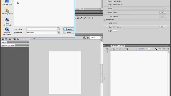Select the Eyedropper tool
This screenshot has width=171, height=96.
click(81, 18)
